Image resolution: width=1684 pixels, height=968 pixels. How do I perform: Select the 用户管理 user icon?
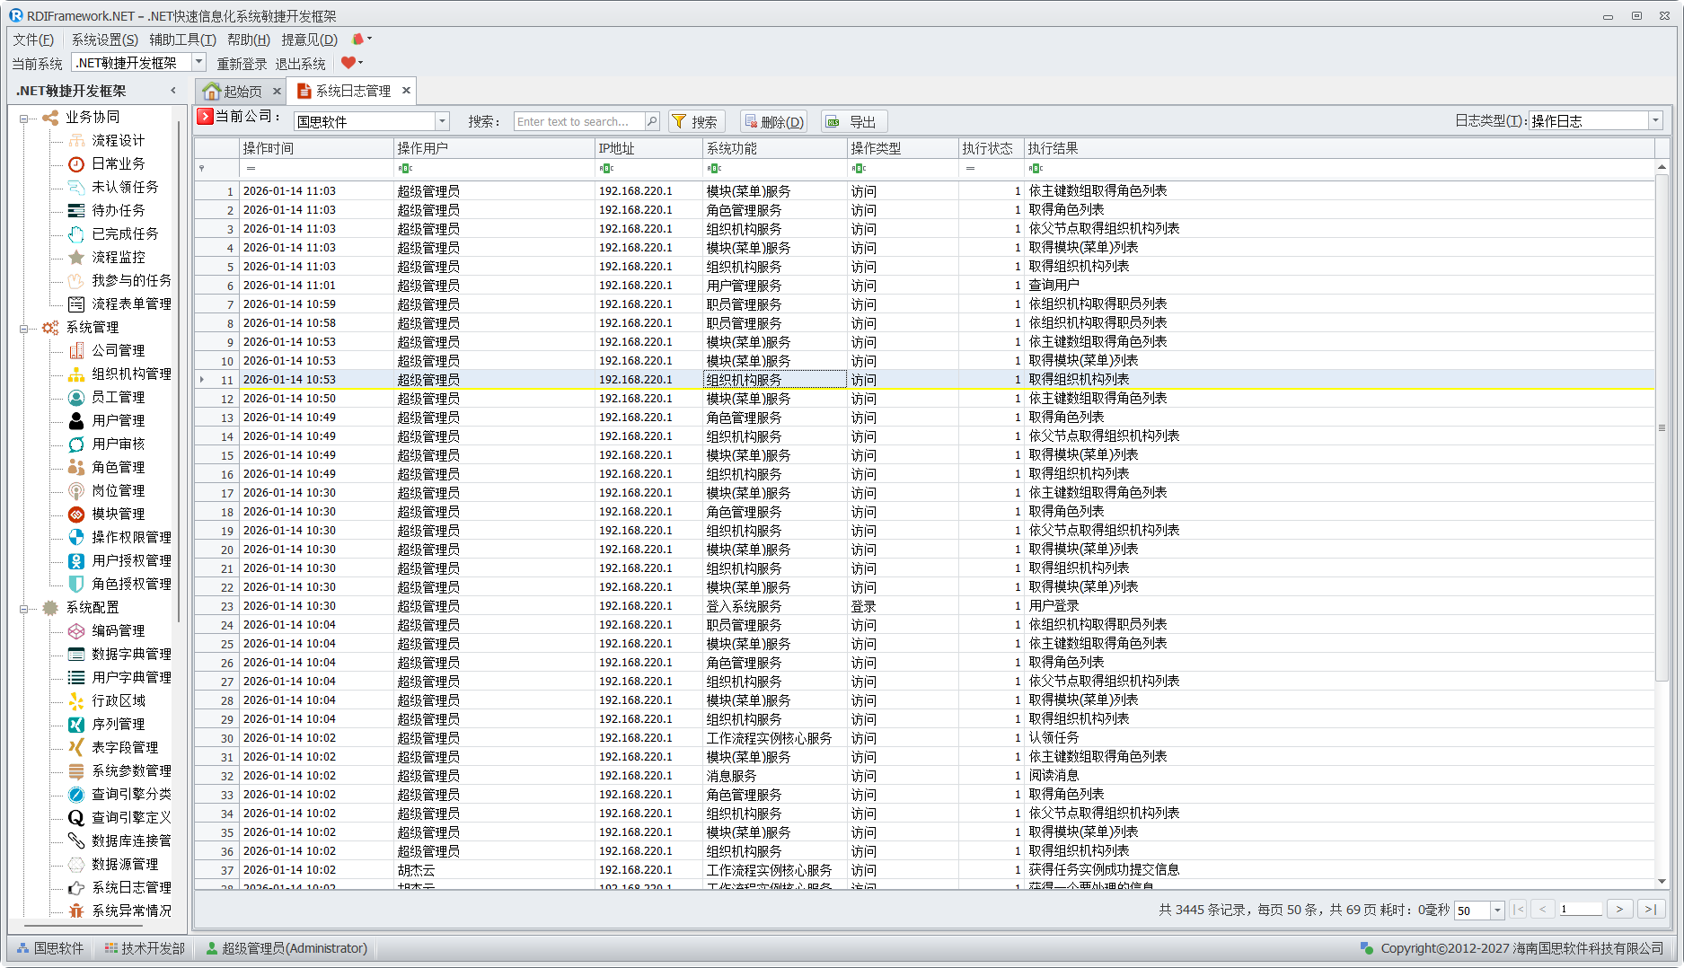[77, 420]
